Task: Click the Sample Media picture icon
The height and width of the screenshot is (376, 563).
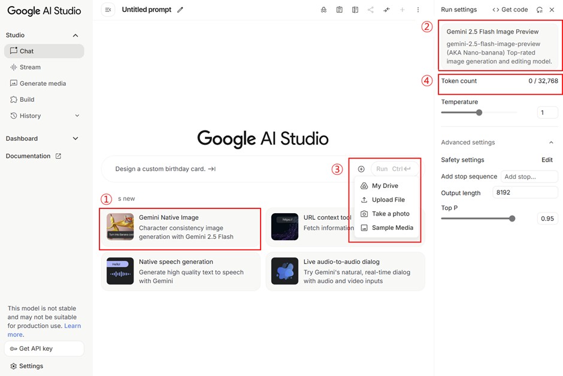Action: (x=364, y=228)
